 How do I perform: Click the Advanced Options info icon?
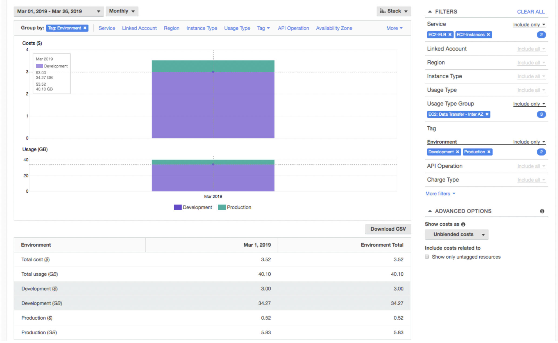click(542, 211)
